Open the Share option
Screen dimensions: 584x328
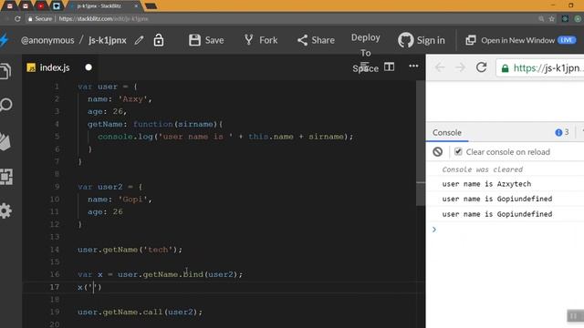tap(316, 40)
